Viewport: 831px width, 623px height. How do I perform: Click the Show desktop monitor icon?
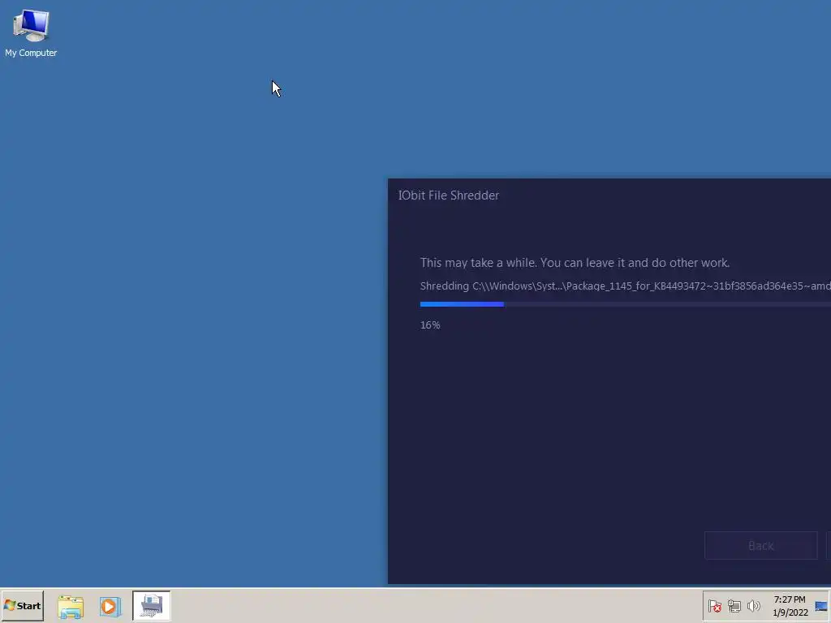point(821,606)
